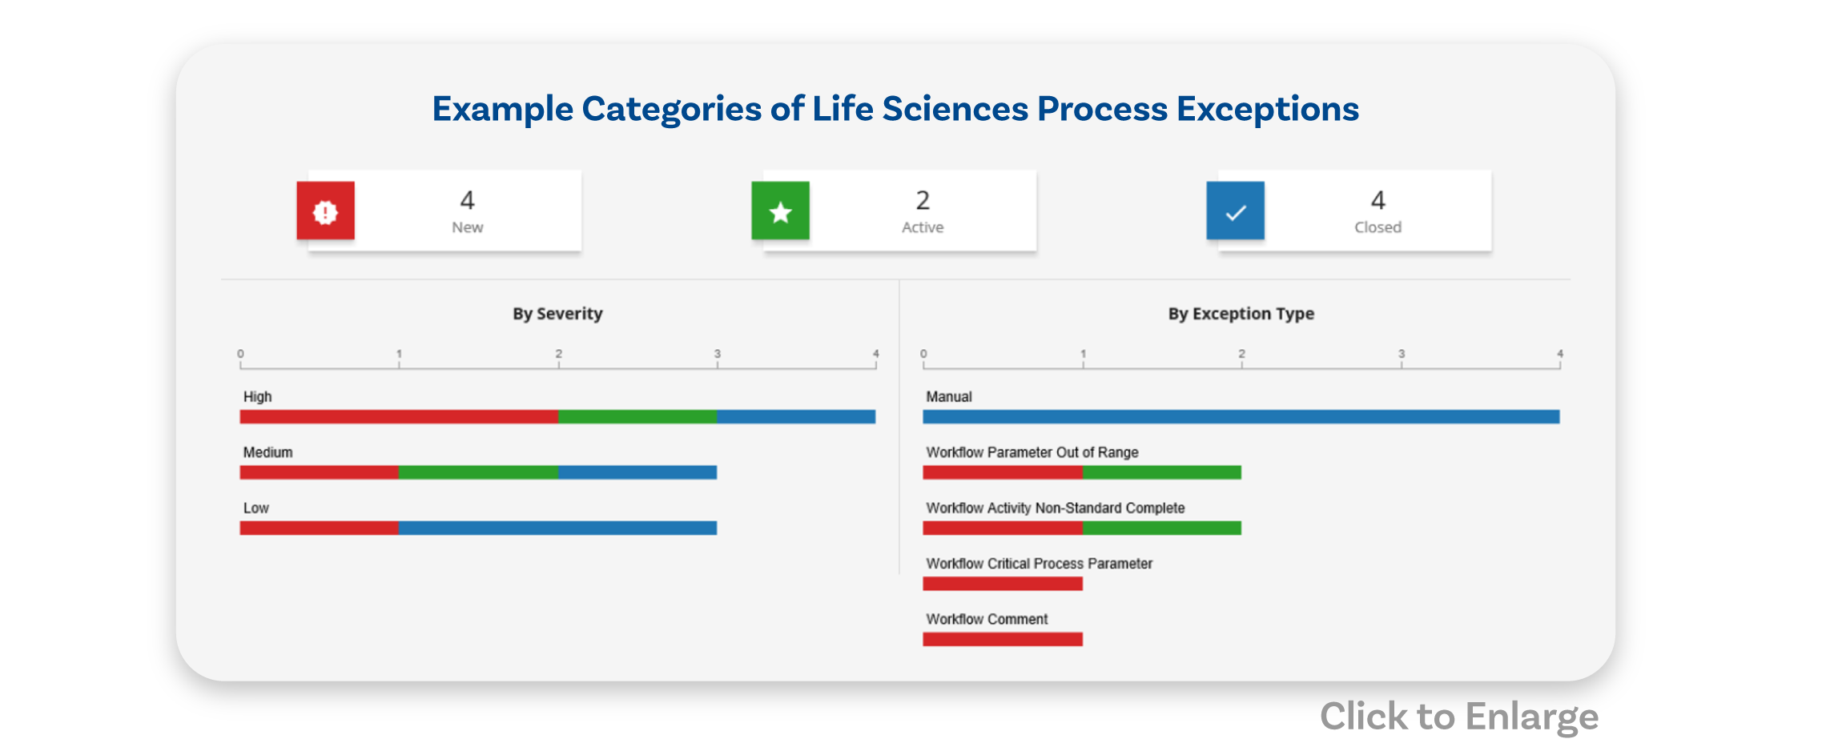Click the green Active star icon
Viewport: 1834px width, 743px height.
pos(780,211)
